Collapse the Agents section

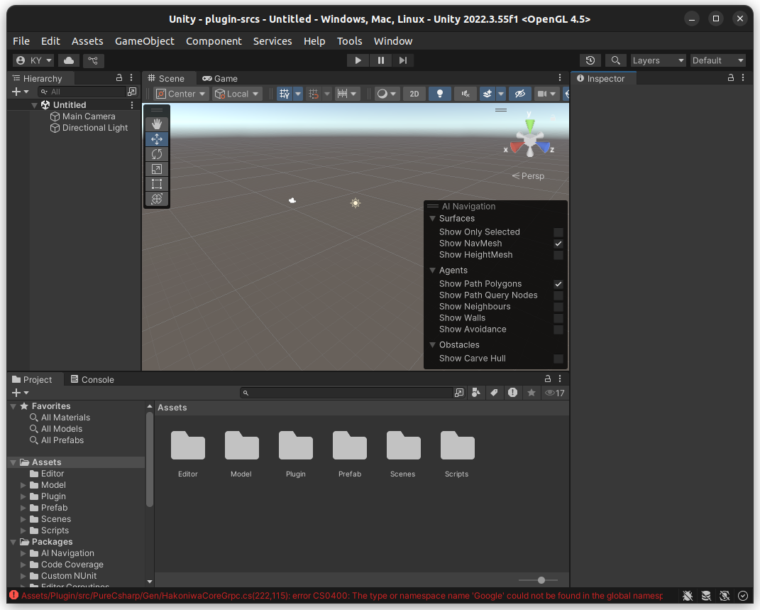[x=432, y=271]
